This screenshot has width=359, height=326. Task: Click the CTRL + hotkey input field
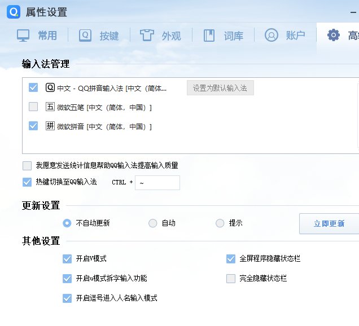coord(157,183)
